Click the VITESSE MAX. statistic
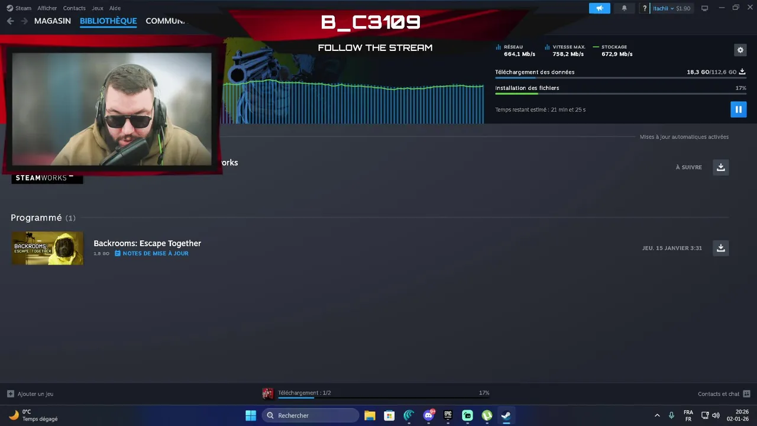This screenshot has width=757, height=426. tap(565, 50)
